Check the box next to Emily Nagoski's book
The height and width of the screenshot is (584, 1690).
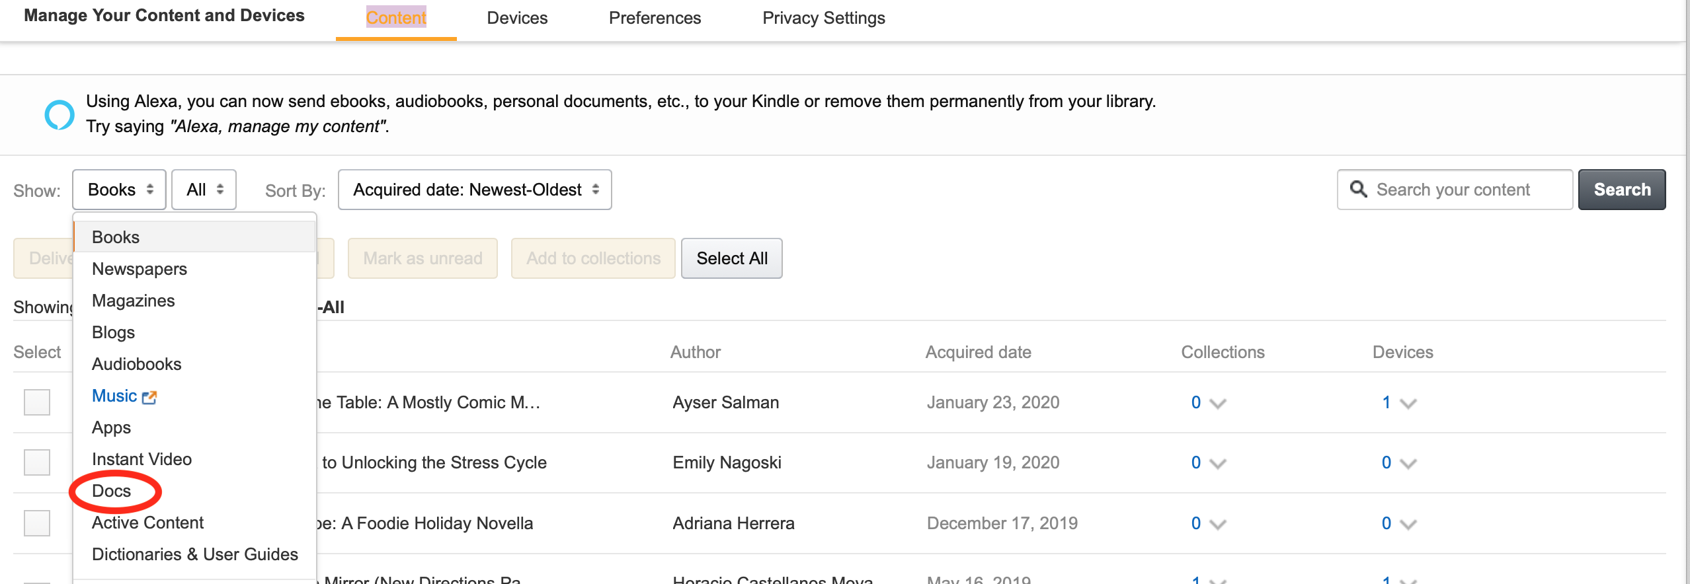click(37, 462)
